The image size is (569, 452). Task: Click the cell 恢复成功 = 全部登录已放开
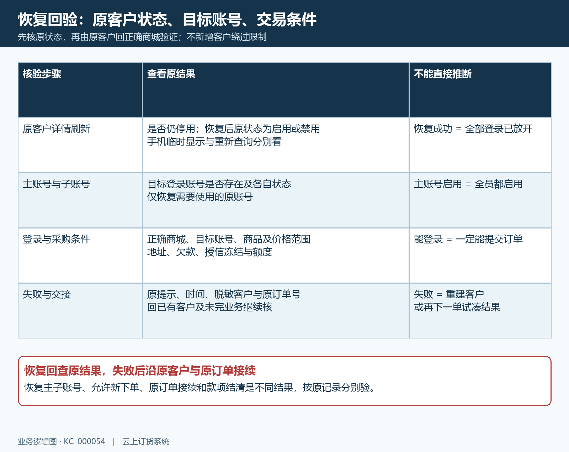(x=473, y=129)
